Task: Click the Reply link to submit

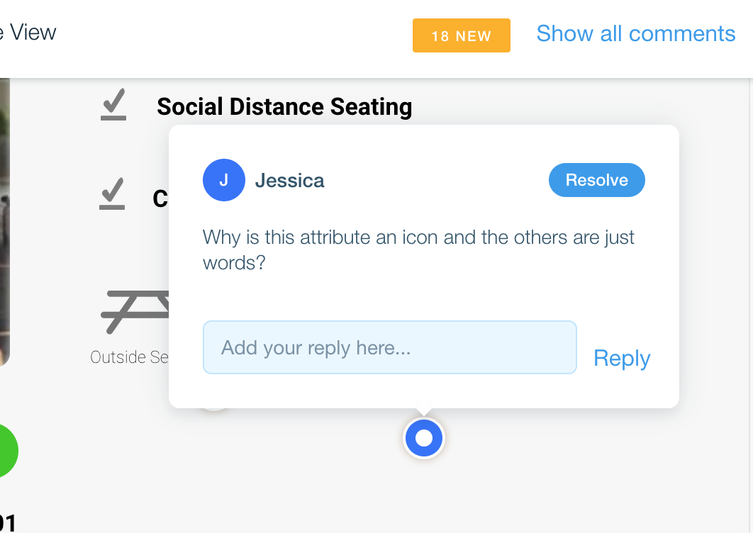Action: (621, 358)
